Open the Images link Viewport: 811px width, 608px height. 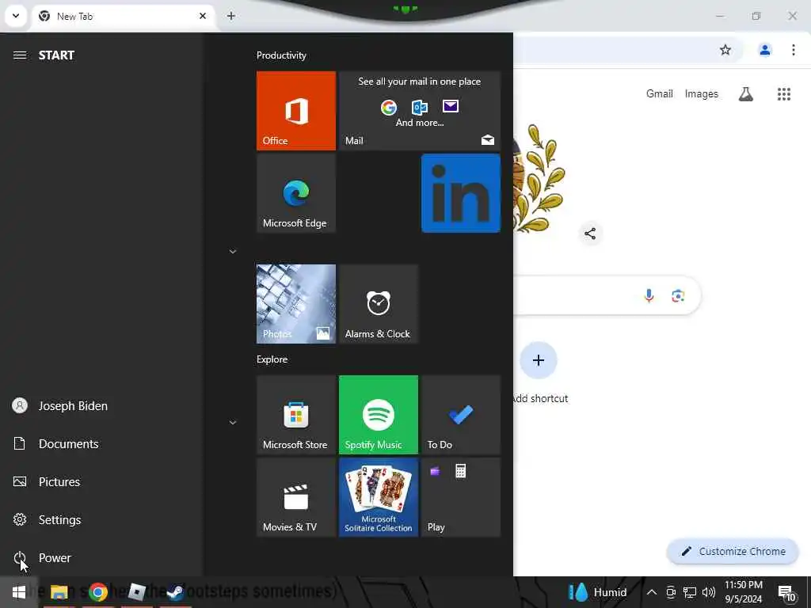[702, 93]
